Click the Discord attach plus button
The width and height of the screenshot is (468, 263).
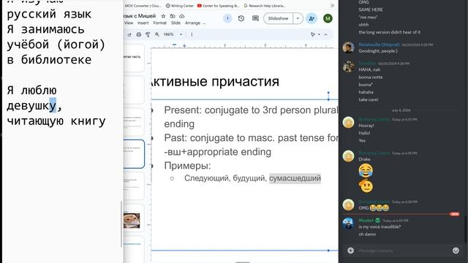pos(351,251)
